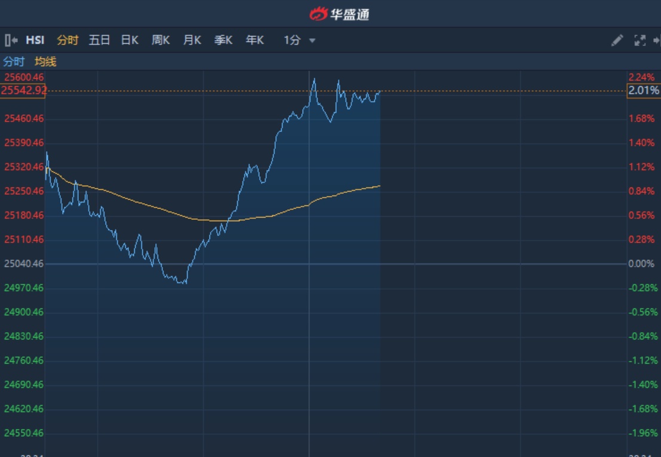This screenshot has height=457, width=661.
Task: Open the 季K quarterly candlestick tab
Action: tap(223, 41)
